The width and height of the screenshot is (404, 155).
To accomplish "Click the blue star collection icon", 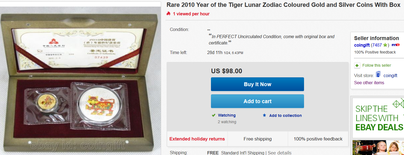I will click(x=264, y=115).
